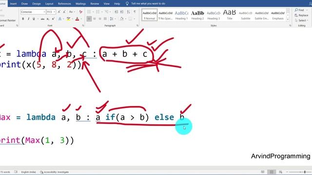The image size is (312, 175).
Task: Open Accessibility checker in status bar
Action: pos(54,172)
